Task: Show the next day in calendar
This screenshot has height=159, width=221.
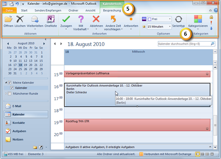Action: (61, 44)
